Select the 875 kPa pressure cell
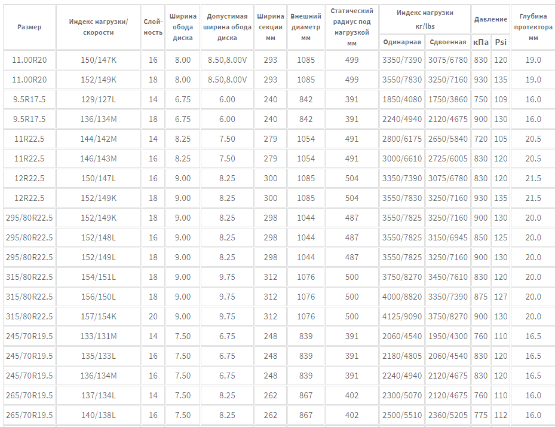Image resolution: width=555 pixels, height=427 pixels. [x=481, y=297]
